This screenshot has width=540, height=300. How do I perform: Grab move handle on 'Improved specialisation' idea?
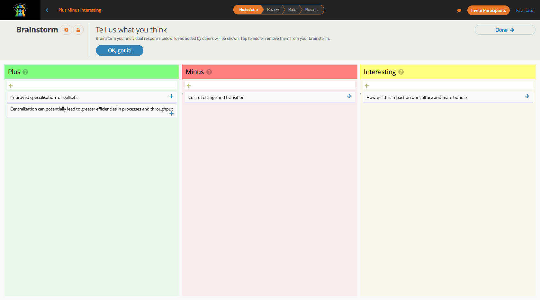tap(171, 96)
